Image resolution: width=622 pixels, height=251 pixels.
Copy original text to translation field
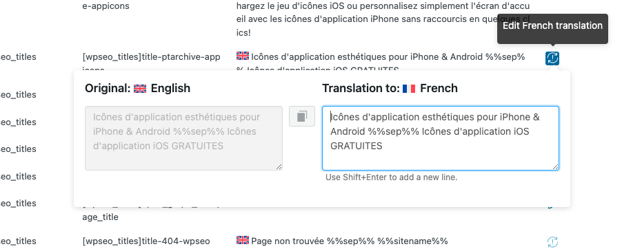pos(302,116)
